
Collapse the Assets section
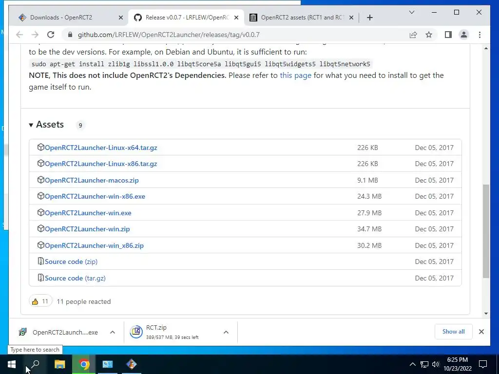click(46, 125)
